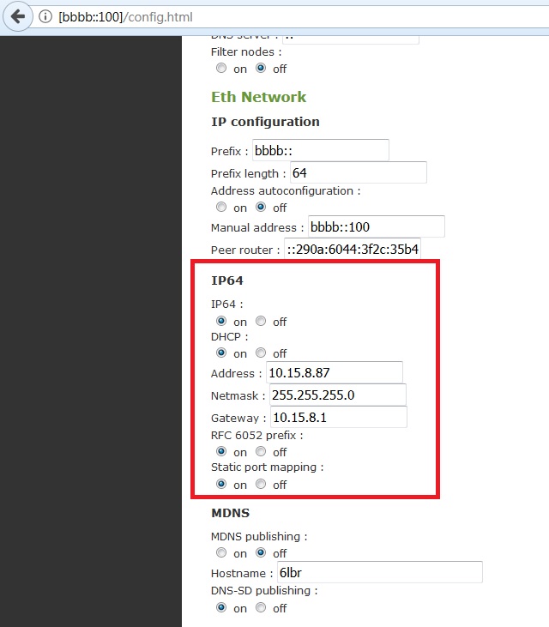Turn Filter nodes on
The height and width of the screenshot is (627, 549).
point(221,68)
